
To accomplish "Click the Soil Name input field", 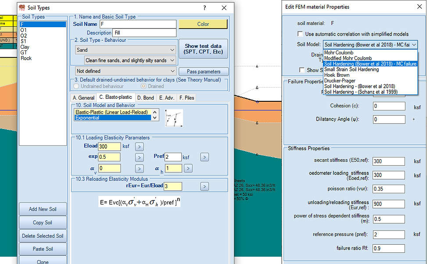I will click(x=138, y=24).
